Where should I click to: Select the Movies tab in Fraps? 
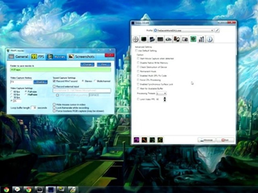pyautogui.click(x=56, y=57)
